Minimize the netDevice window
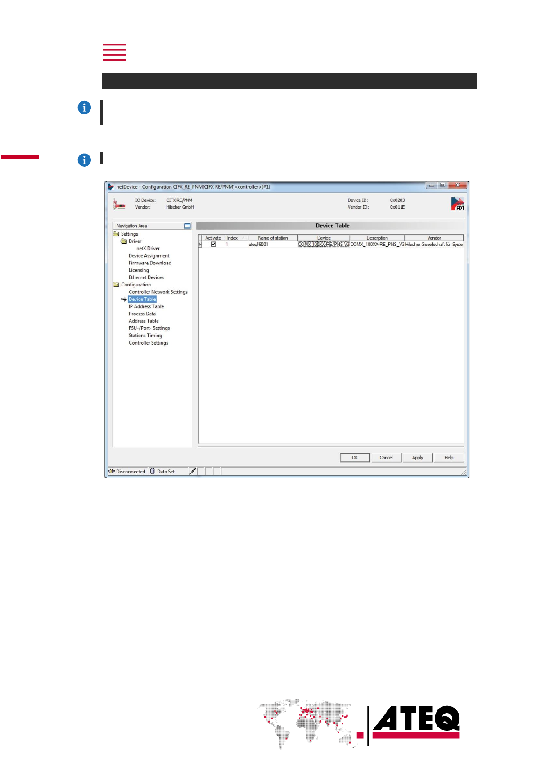The height and width of the screenshot is (759, 536). tap(432, 185)
